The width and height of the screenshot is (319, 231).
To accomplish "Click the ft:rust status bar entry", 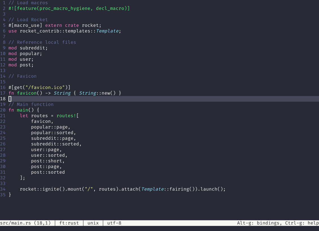I will [x=69, y=223].
